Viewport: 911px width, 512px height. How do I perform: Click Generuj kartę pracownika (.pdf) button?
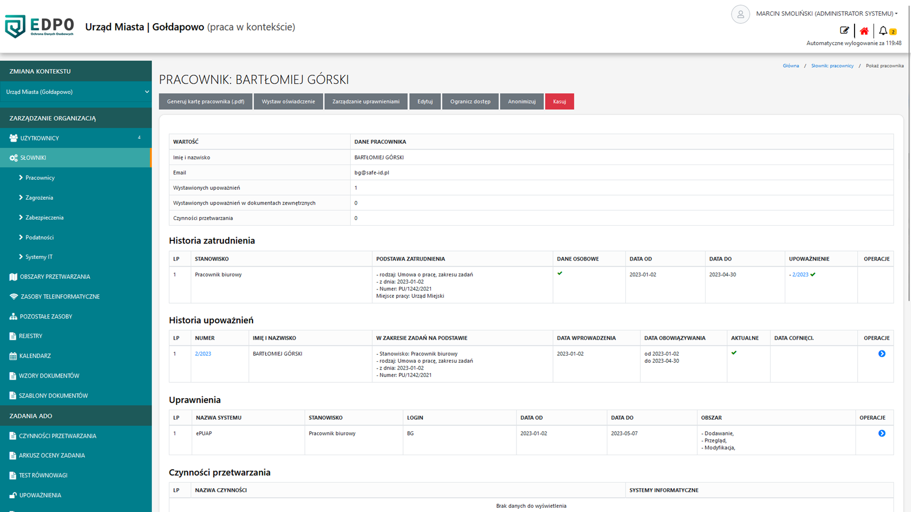coord(205,101)
